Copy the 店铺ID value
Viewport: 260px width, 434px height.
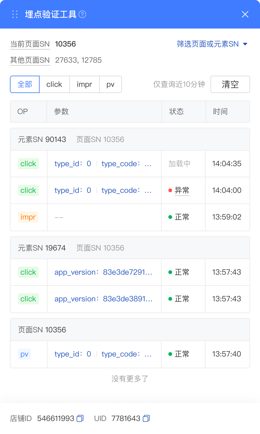[x=80, y=418]
